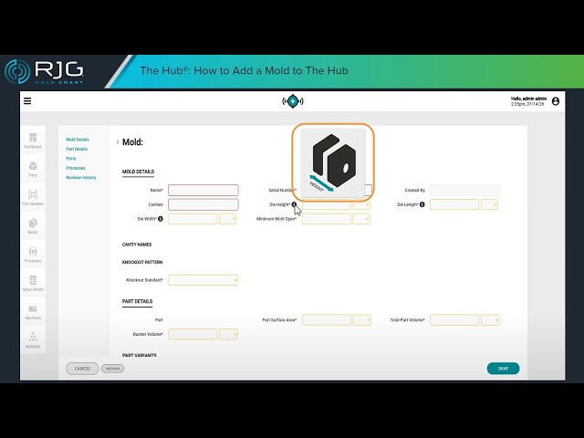Open Minimum Mold Open unit dropdown
The image size is (584, 438).
click(361, 219)
